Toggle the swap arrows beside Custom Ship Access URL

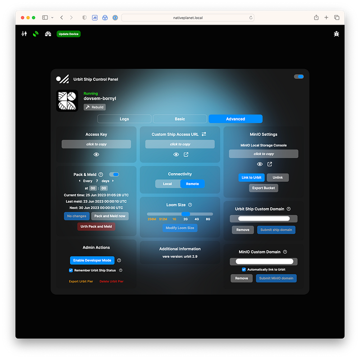coord(204,134)
